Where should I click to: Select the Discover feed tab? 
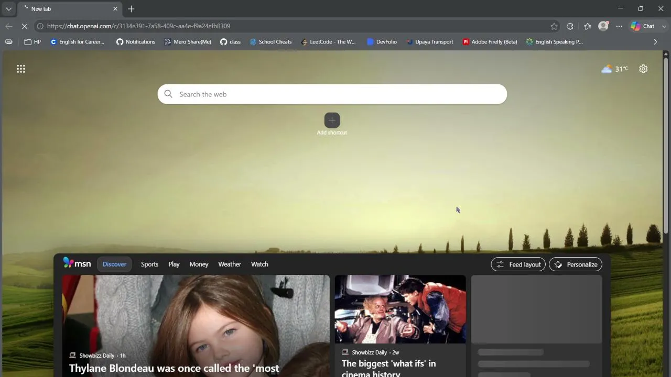[x=114, y=264]
